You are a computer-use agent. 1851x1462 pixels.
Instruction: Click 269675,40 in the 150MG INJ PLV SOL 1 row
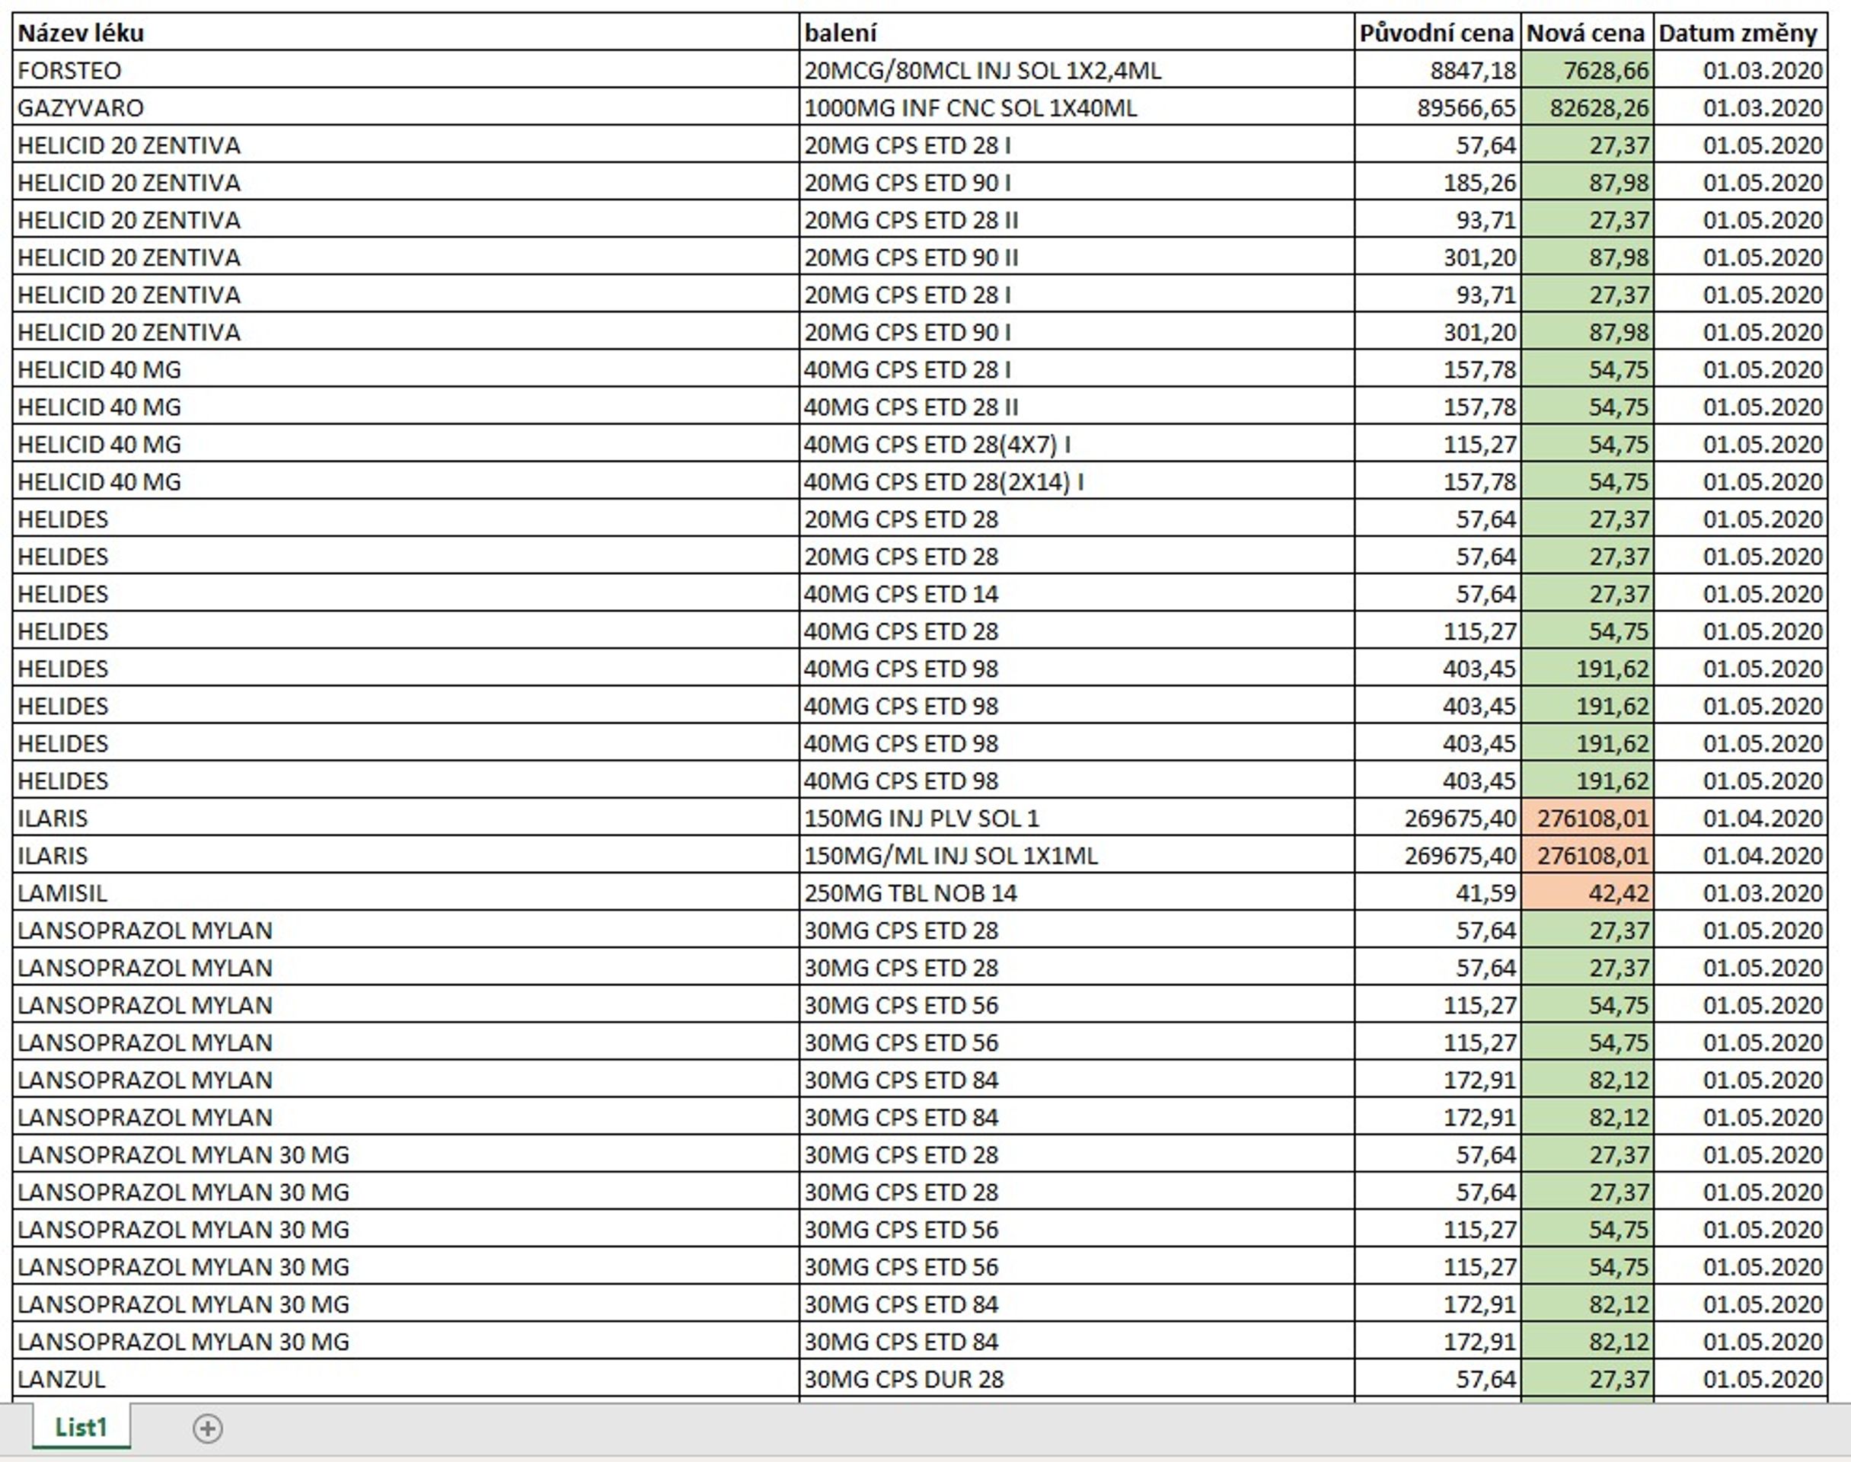point(1438,818)
